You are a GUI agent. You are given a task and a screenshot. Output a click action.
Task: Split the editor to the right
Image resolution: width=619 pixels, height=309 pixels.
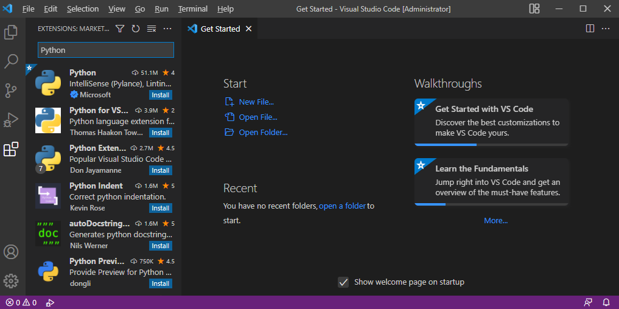pos(590,29)
